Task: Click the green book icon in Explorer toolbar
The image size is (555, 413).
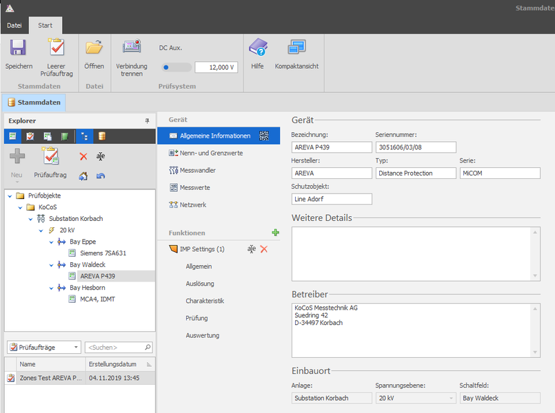Action: (x=64, y=136)
